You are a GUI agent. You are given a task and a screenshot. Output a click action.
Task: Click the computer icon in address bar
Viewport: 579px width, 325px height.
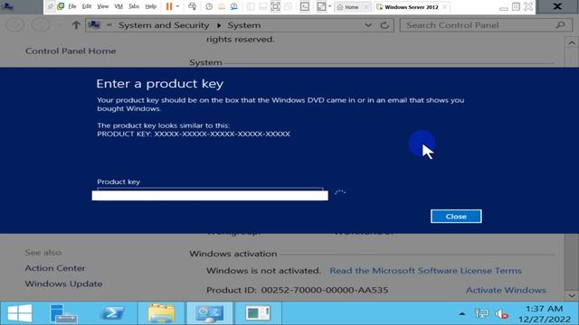[94, 24]
